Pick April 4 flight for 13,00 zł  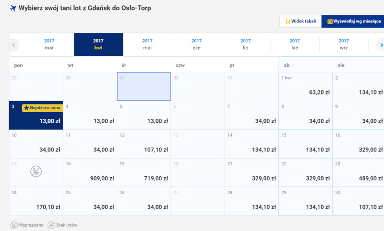90,115
